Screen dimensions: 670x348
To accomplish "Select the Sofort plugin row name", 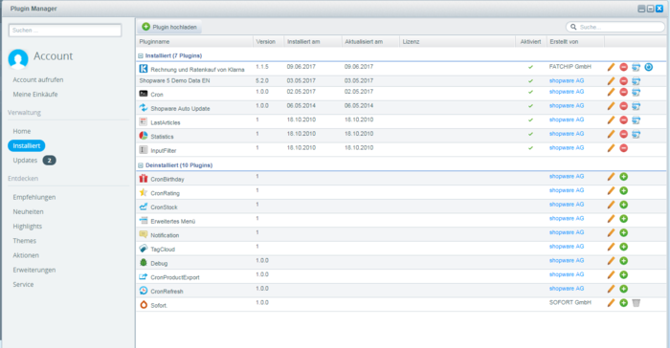I will pos(159,306).
